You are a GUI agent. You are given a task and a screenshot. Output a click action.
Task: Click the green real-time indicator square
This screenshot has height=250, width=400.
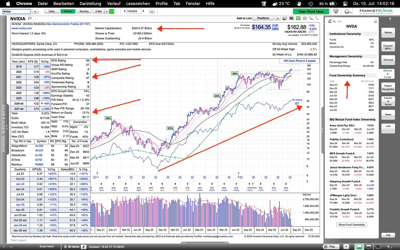pyautogui.click(x=112, y=11)
